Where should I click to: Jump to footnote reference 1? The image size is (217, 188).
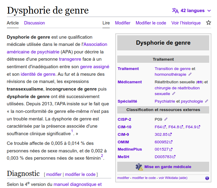pos(72,131)
